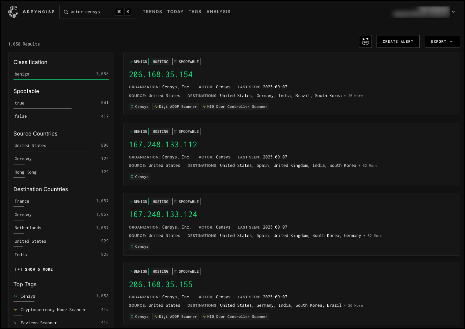Viewport: 465px width, 329px height.
Task: Filter by benign classification
Action: click(61, 74)
